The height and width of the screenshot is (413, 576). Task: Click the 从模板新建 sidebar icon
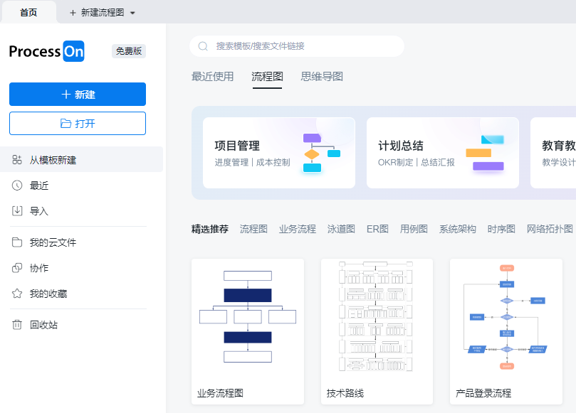click(x=17, y=160)
